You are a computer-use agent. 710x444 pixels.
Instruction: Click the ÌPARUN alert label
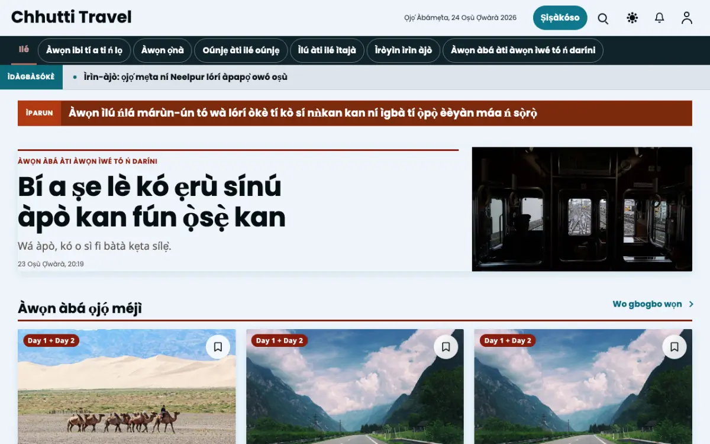(40, 113)
